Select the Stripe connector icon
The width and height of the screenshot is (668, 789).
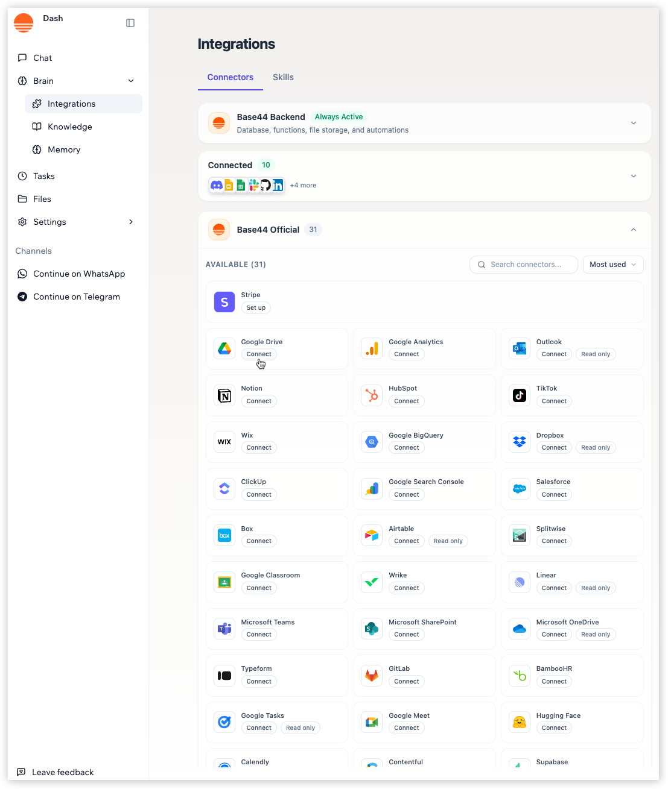point(224,302)
